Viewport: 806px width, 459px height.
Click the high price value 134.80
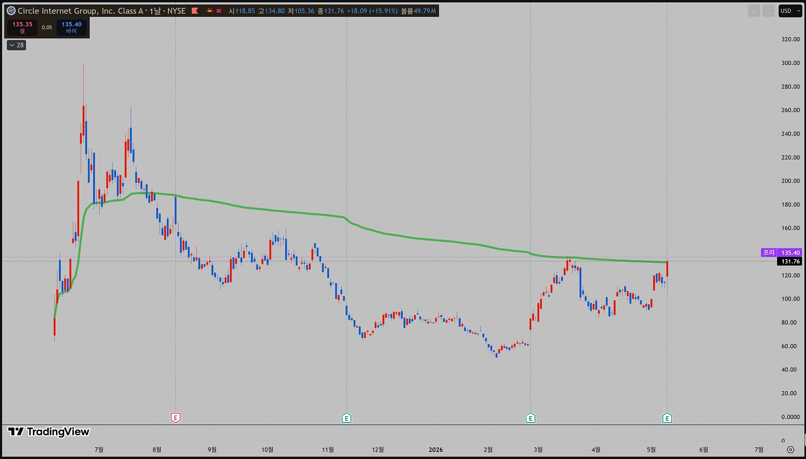click(x=275, y=11)
